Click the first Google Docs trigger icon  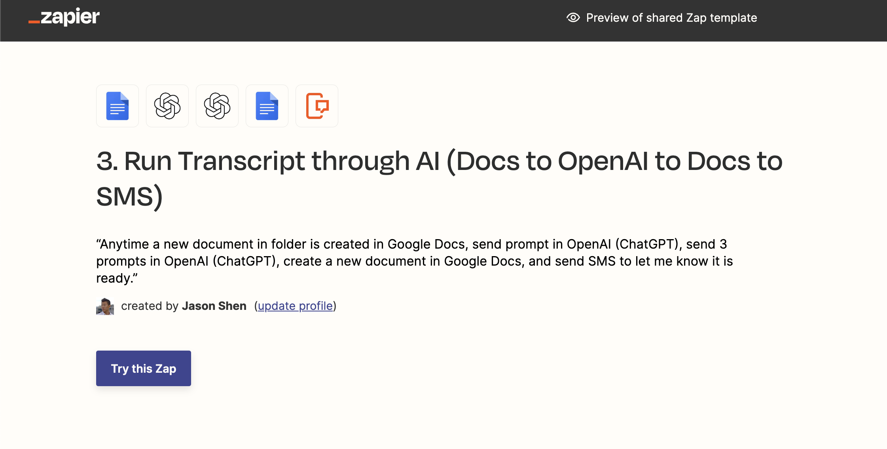point(118,106)
